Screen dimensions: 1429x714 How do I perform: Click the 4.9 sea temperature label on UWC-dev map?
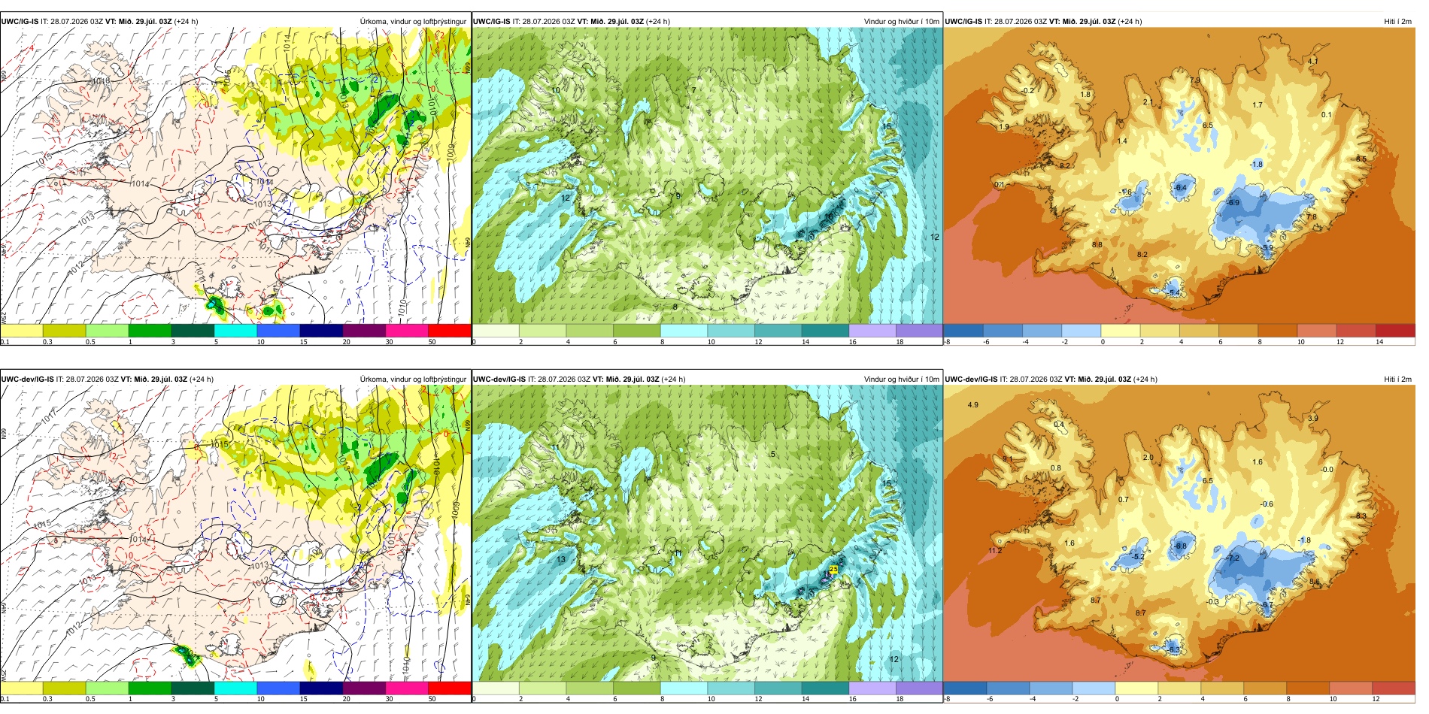click(x=972, y=404)
